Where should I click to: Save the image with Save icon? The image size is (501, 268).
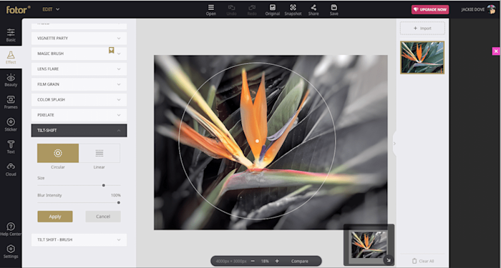coord(334,10)
